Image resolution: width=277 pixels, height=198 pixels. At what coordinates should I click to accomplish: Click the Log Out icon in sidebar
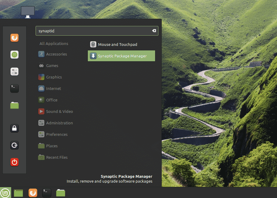[14, 145]
